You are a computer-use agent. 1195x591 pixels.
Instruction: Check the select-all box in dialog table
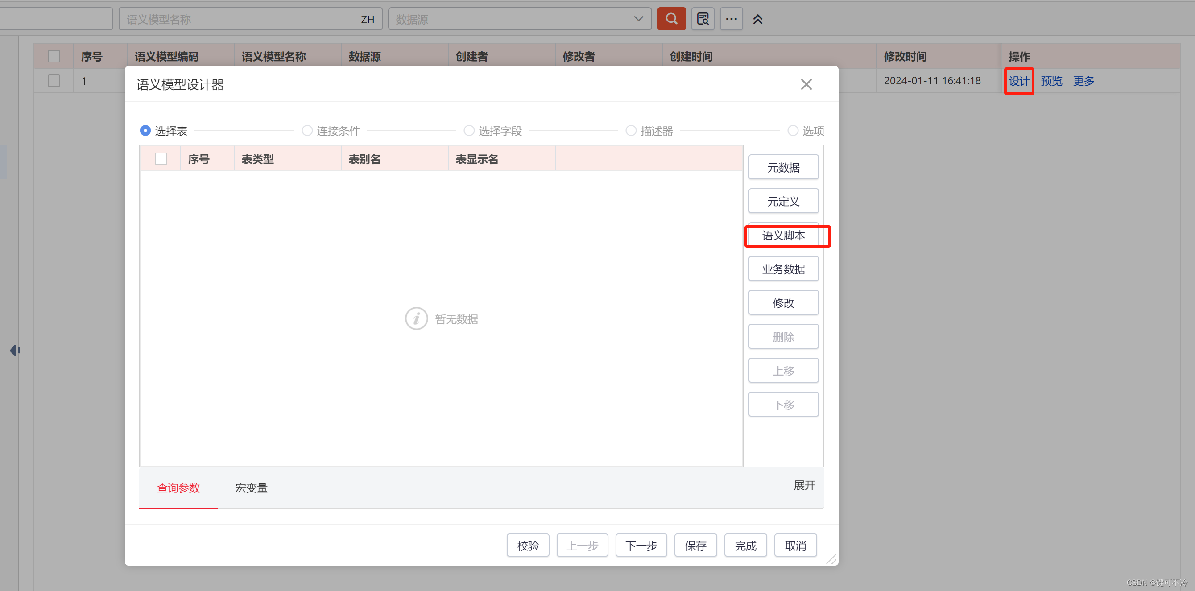click(161, 159)
